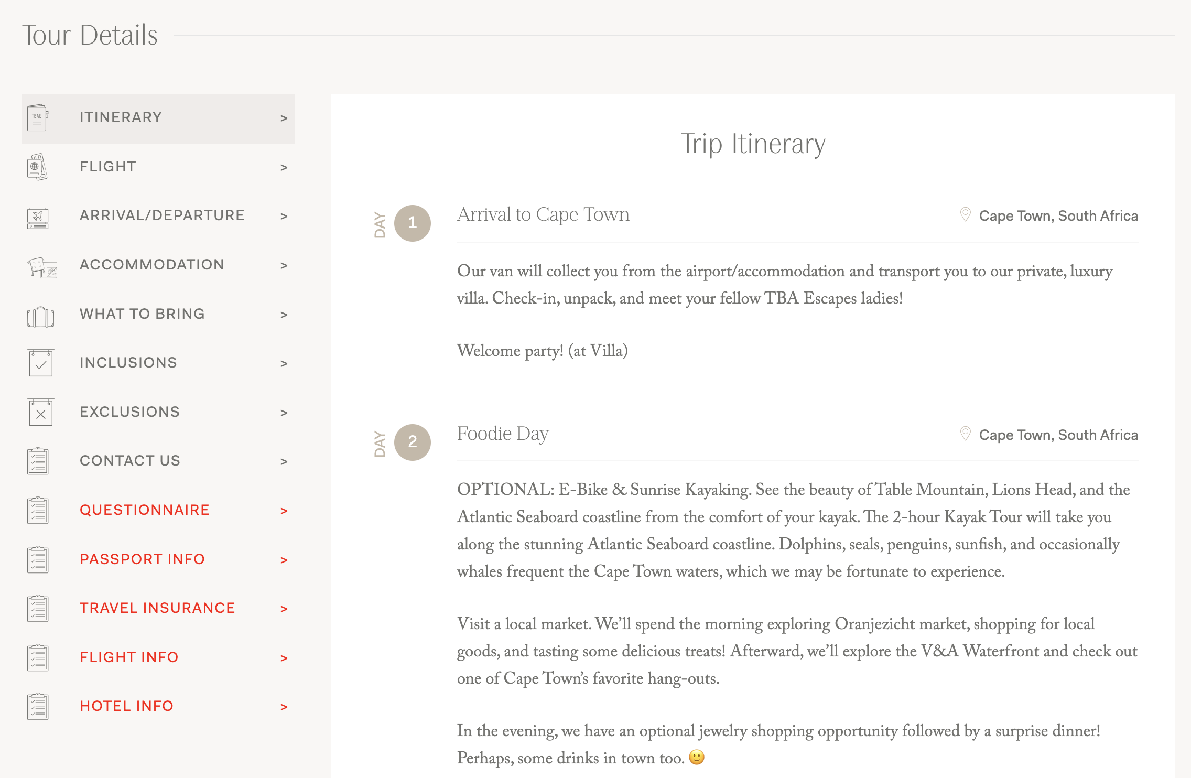Open the Inclusions menu item
This screenshot has height=778, width=1191.
[128, 363]
